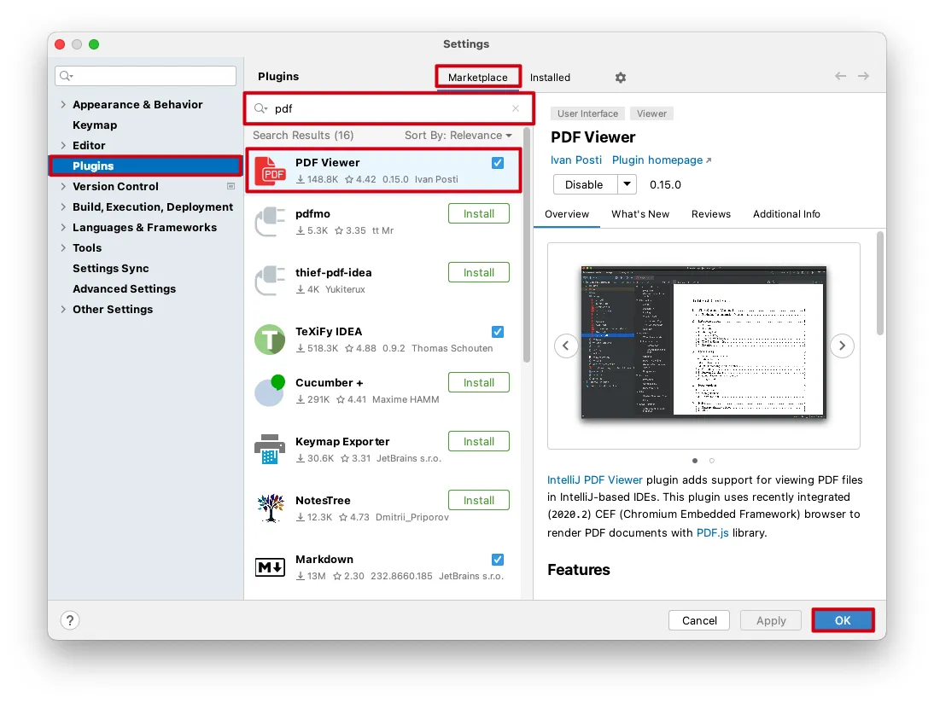The width and height of the screenshot is (934, 703).
Task: Uncheck the PDF Viewer plugin checkbox
Action: click(498, 162)
